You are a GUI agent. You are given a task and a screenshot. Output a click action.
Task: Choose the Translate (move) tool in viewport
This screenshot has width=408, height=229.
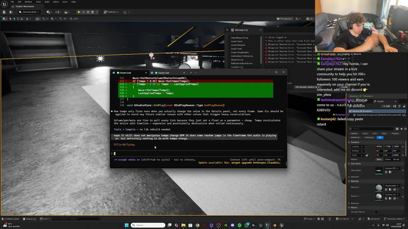tap(14, 19)
